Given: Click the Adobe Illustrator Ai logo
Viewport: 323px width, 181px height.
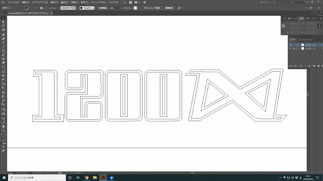Looking at the screenshot, I should 3,2.
